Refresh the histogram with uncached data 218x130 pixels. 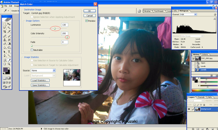pyautogui.click(x=215, y=15)
